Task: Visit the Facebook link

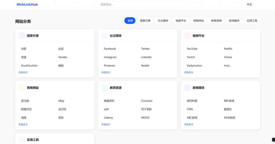Action: coord(110,49)
